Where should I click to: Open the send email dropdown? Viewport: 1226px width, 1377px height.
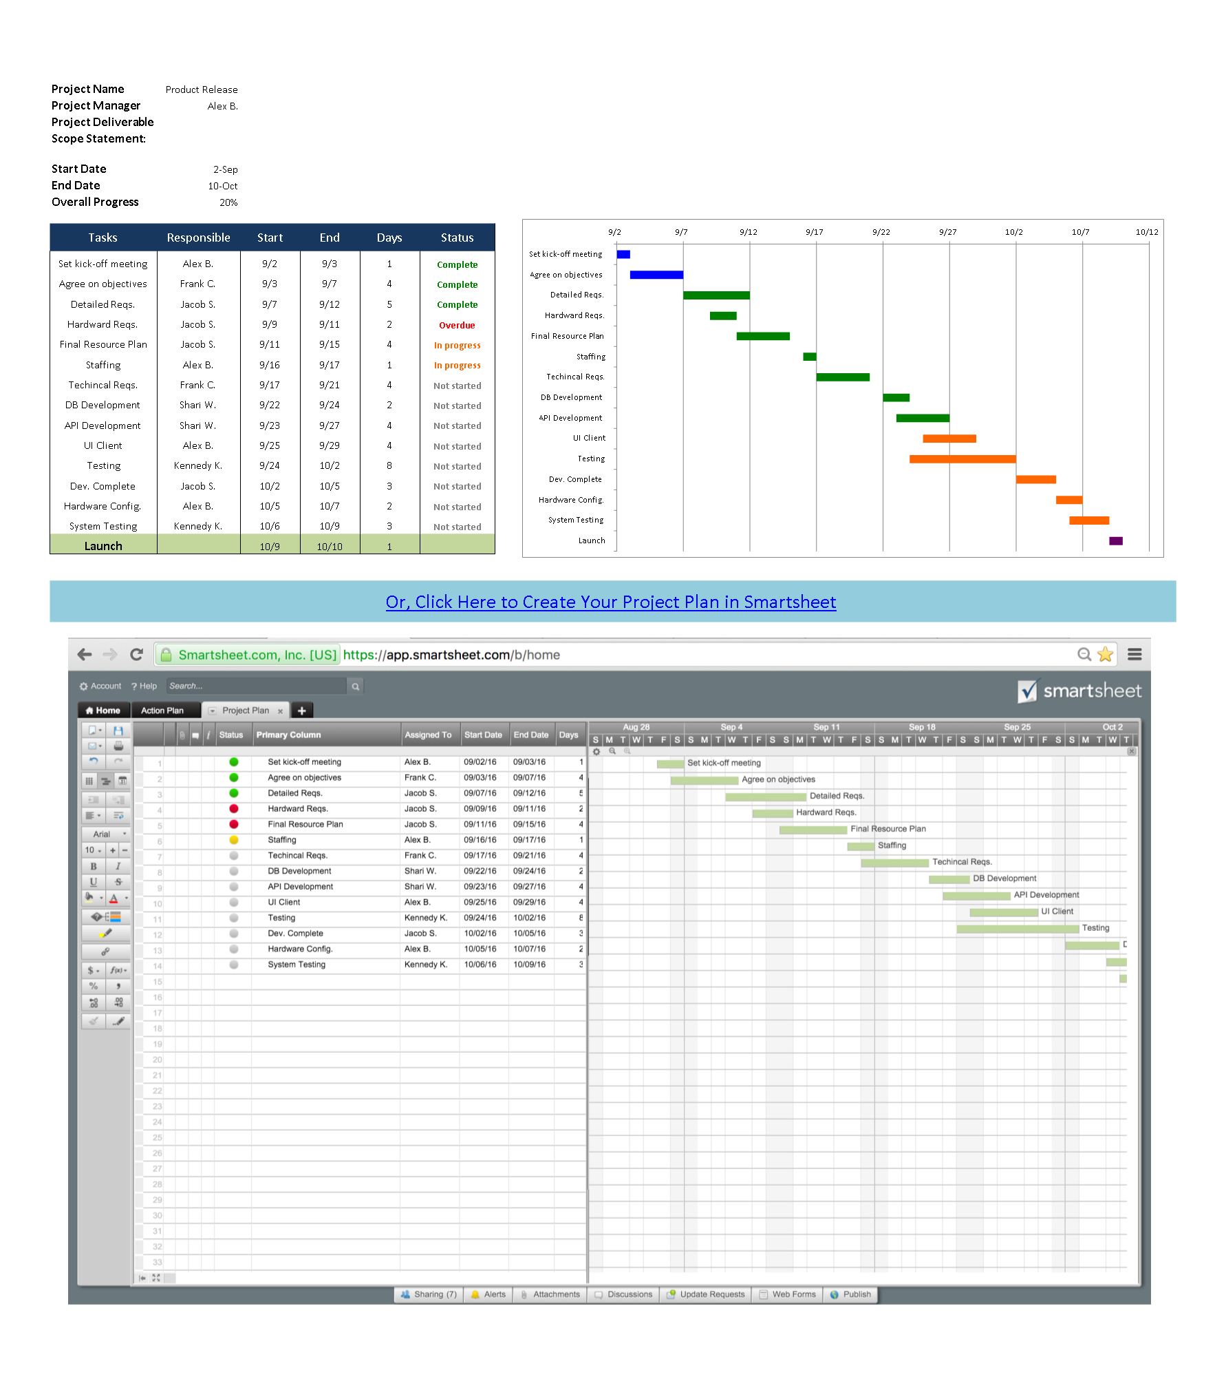click(x=94, y=746)
